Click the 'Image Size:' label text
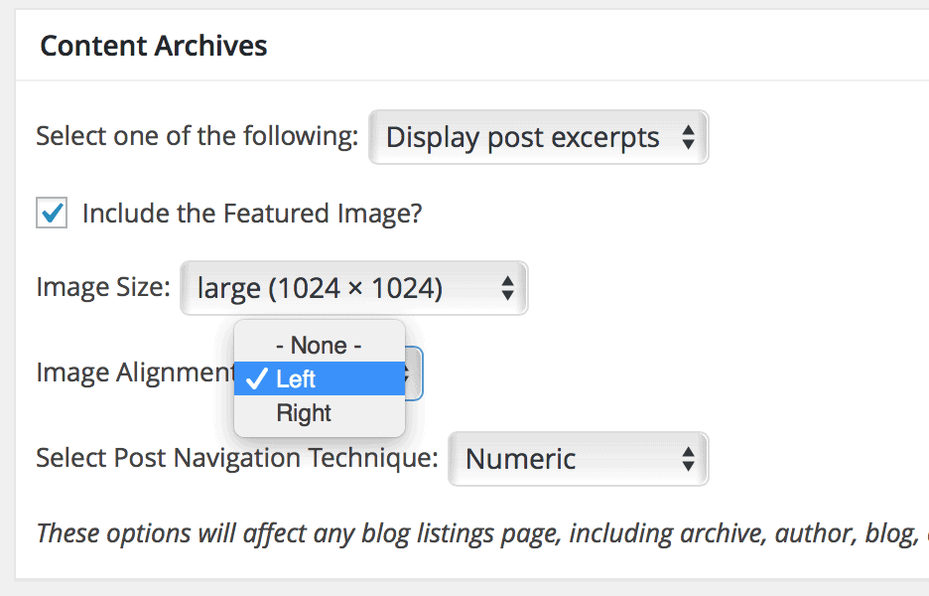 102,288
